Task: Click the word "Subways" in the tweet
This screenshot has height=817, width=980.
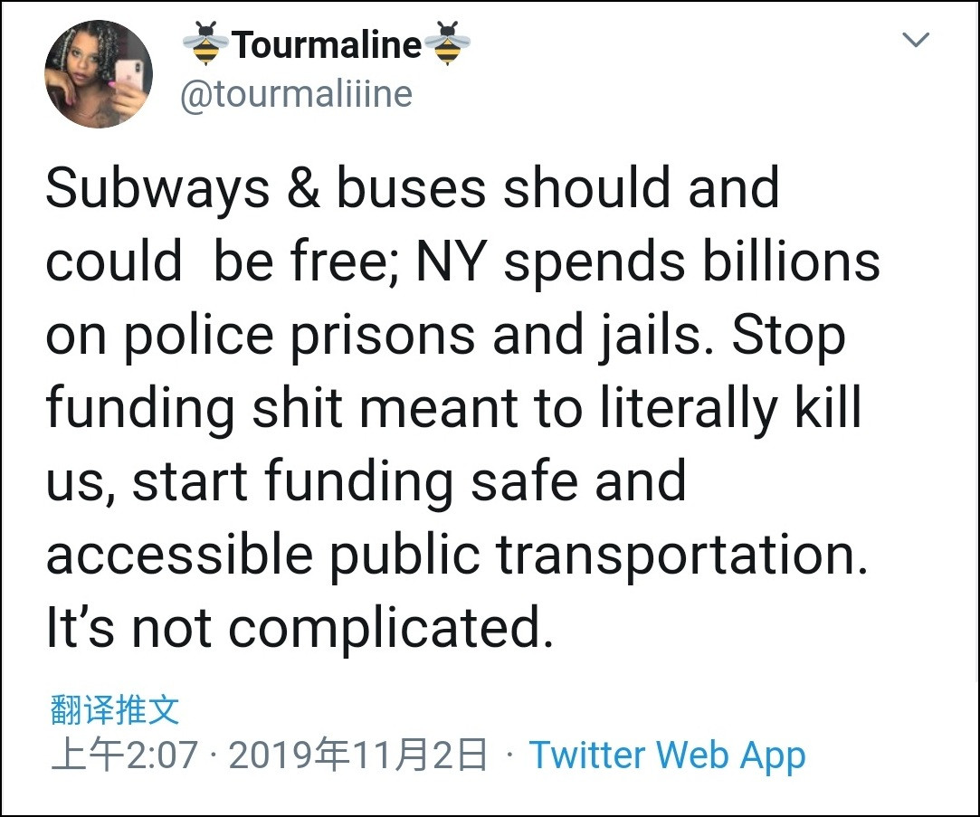Action: click(157, 189)
